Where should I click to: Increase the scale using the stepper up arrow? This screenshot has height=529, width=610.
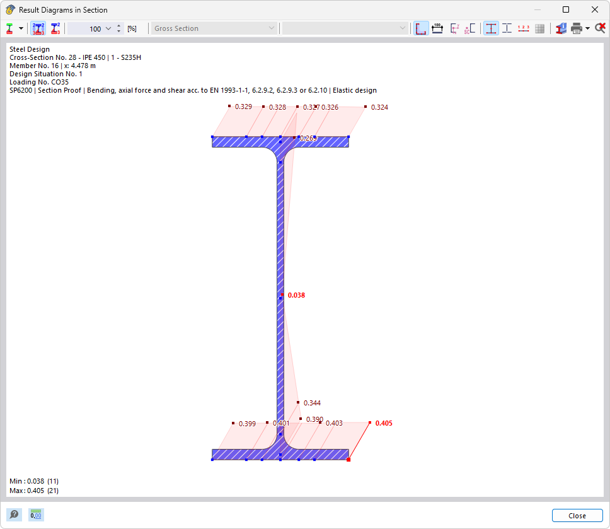coord(118,25)
